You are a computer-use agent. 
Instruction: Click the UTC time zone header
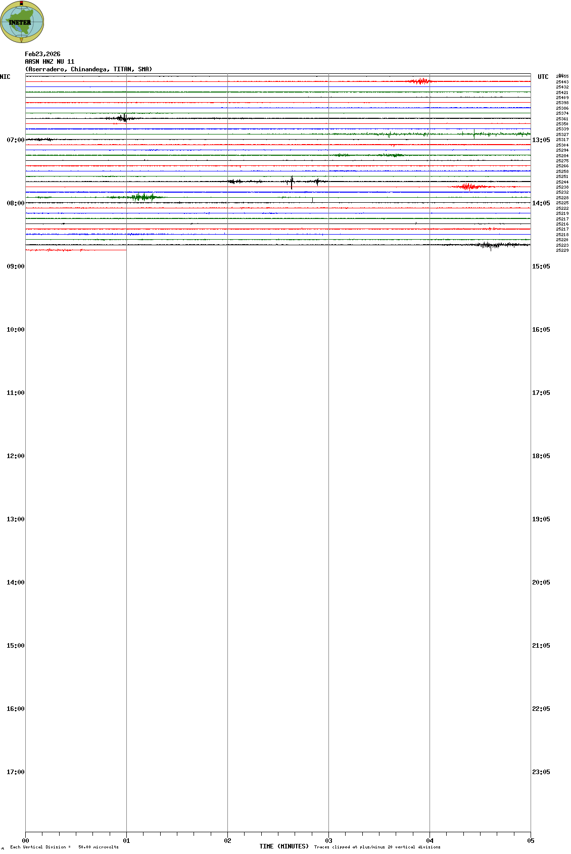(543, 77)
